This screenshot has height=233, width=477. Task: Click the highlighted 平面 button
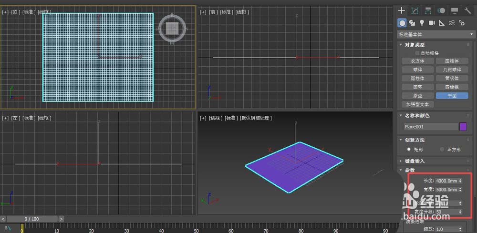(452, 95)
